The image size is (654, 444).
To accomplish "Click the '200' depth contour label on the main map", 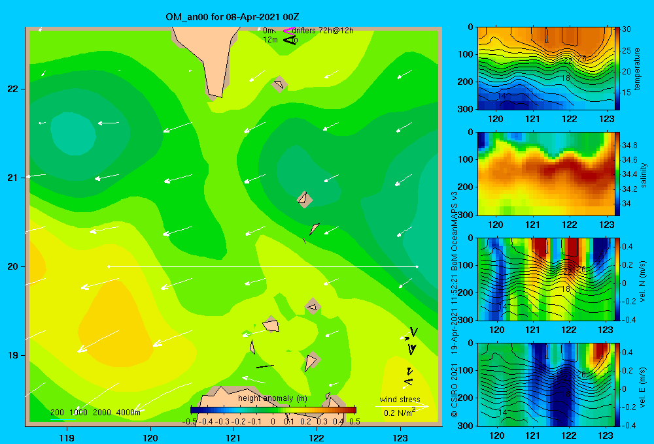I will 57,413.
